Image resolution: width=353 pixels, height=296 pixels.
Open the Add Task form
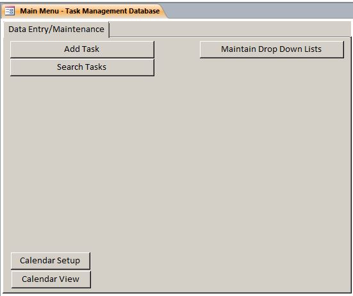[x=82, y=49]
